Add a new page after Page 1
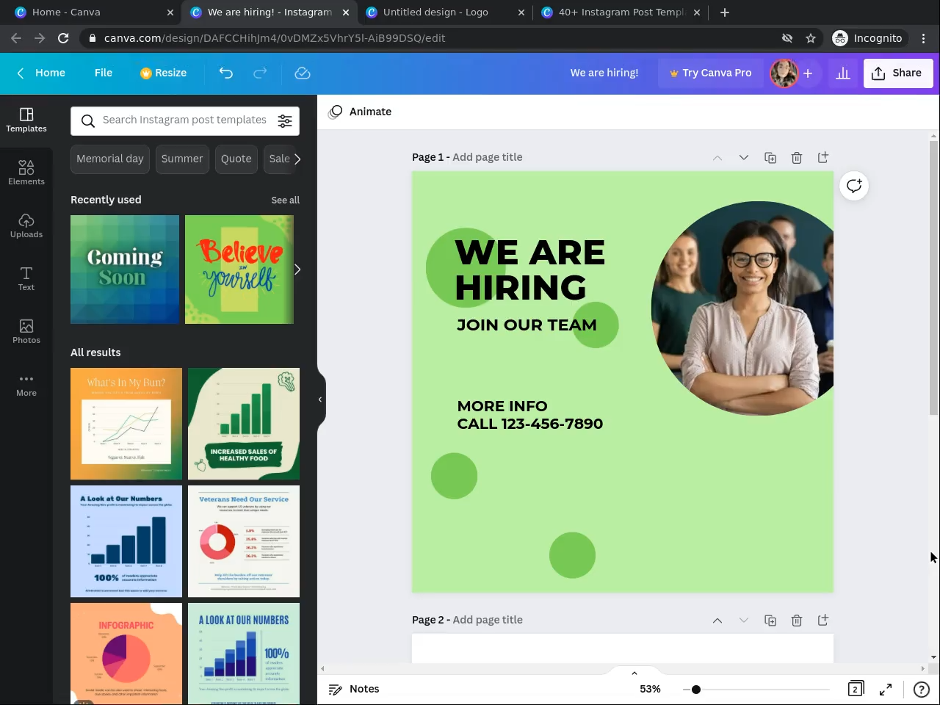The width and height of the screenshot is (940, 705). [823, 157]
